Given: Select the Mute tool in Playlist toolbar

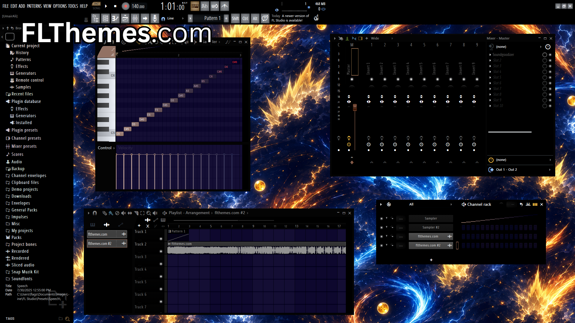Looking at the screenshot, I should (123, 213).
